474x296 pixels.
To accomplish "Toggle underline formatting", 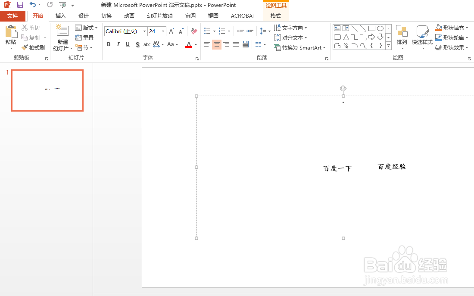I will 128,44.
